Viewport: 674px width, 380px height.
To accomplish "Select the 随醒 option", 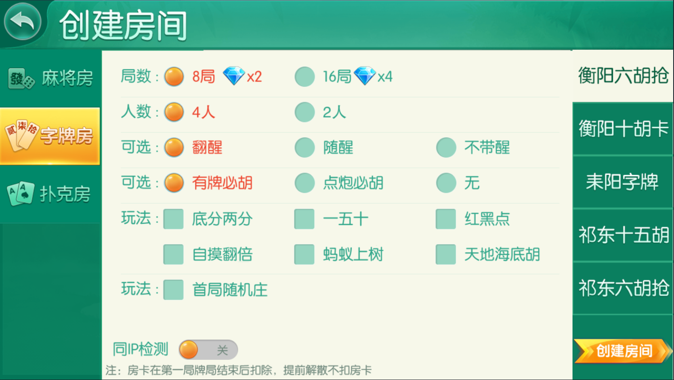I will (305, 148).
